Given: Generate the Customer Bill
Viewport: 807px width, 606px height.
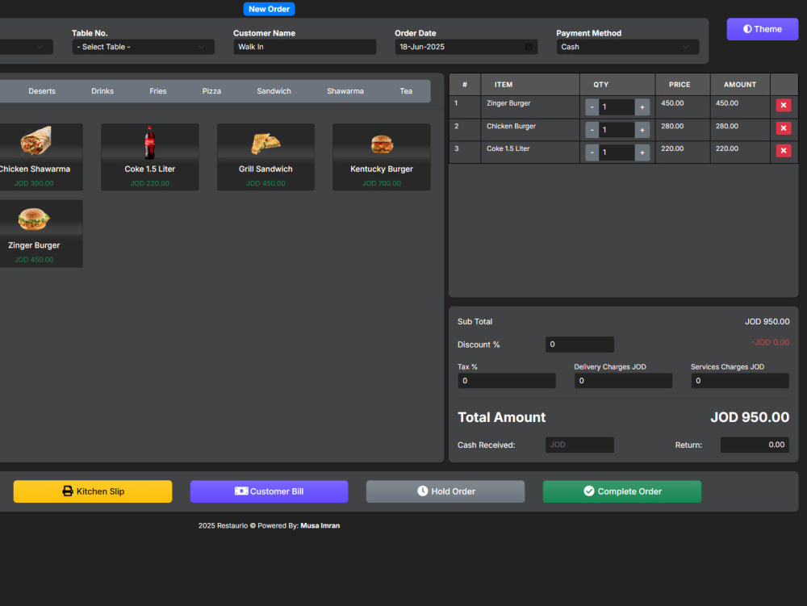Looking at the screenshot, I should tap(270, 491).
